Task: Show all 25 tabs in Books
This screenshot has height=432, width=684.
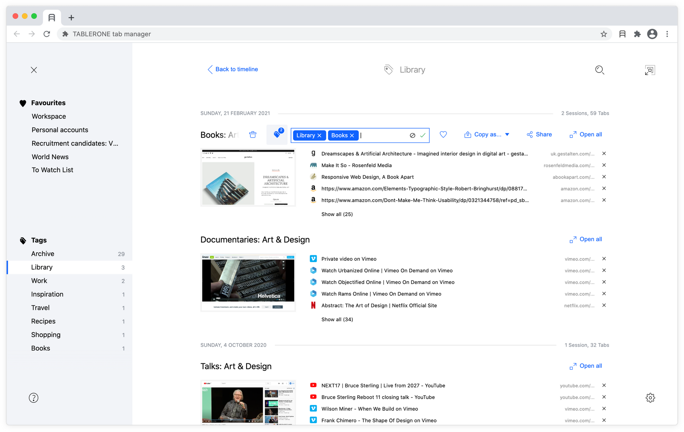Action: click(337, 214)
